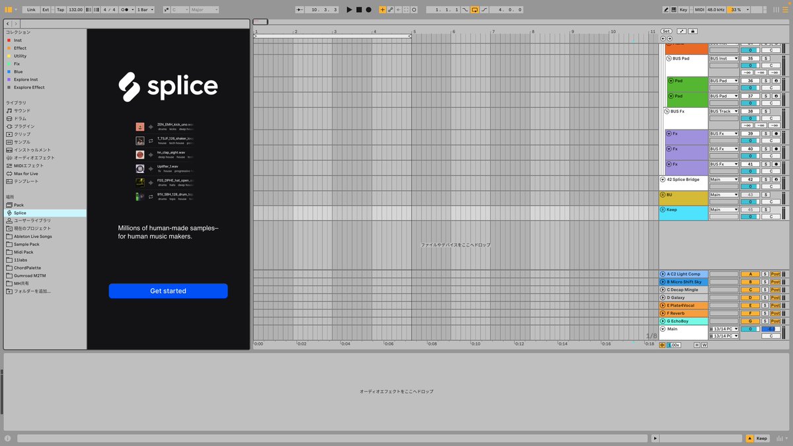The width and height of the screenshot is (793, 446).
Task: Adjust the pan control of Keep track
Action: 771,217
